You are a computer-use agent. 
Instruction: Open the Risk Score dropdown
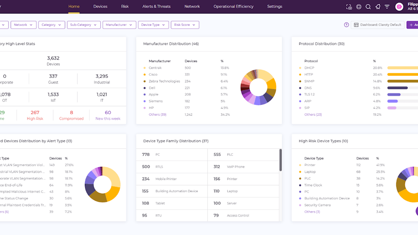pyautogui.click(x=185, y=25)
